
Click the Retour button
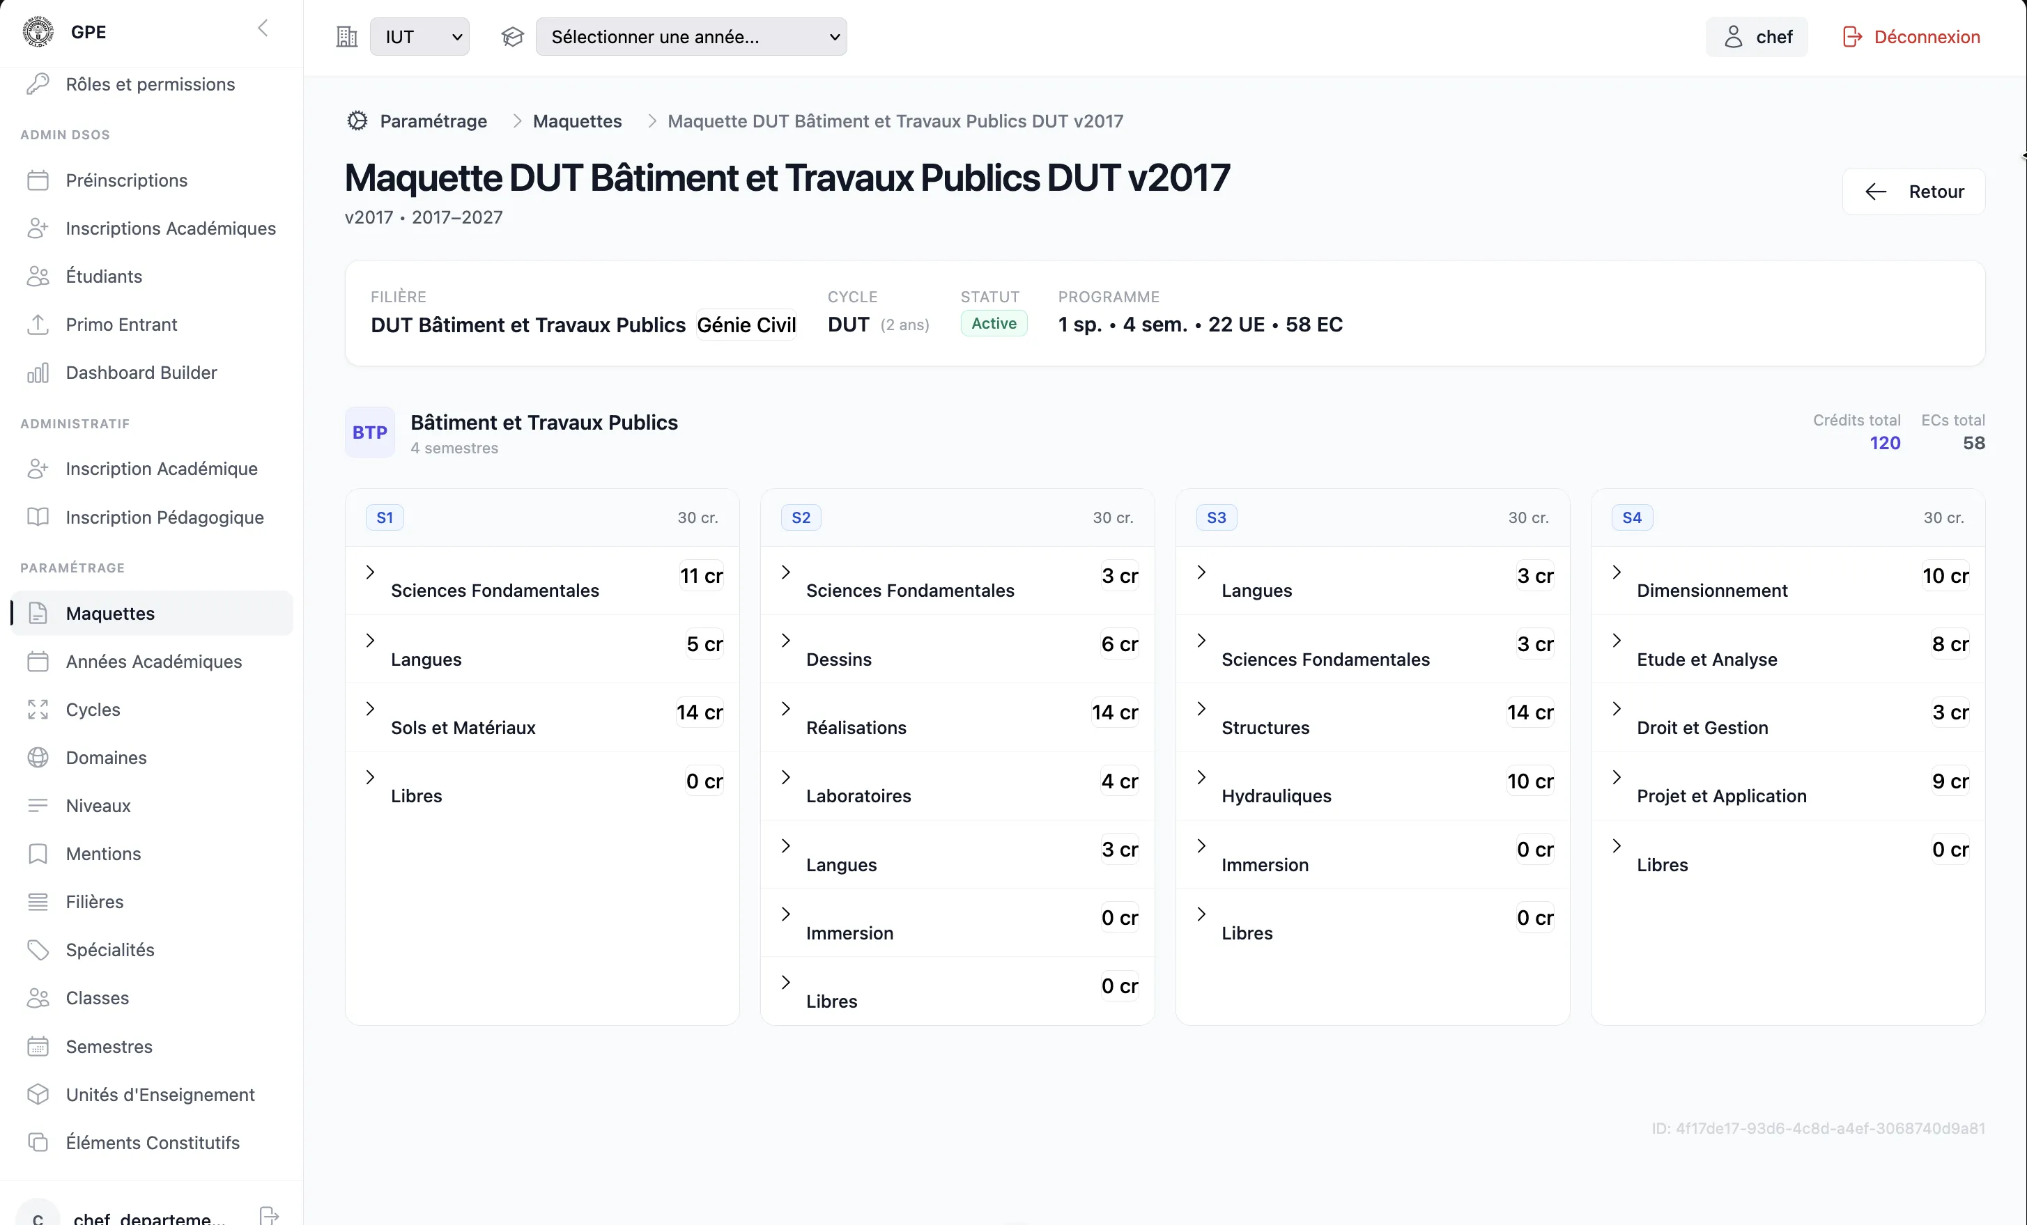[x=1913, y=192]
